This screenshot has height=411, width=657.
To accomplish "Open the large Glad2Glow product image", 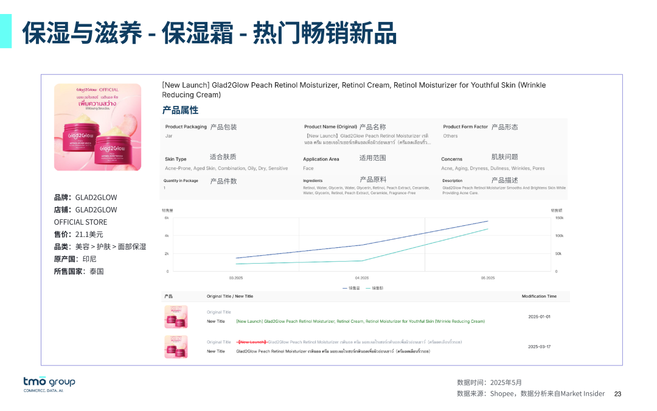I will pos(97,127).
